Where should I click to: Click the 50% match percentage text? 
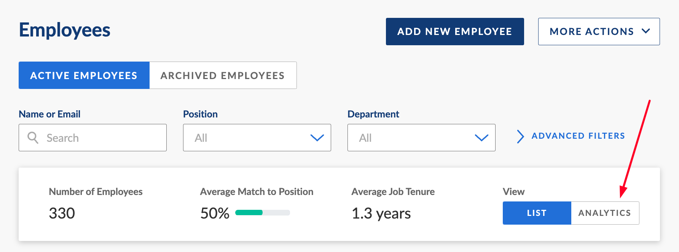click(x=215, y=213)
